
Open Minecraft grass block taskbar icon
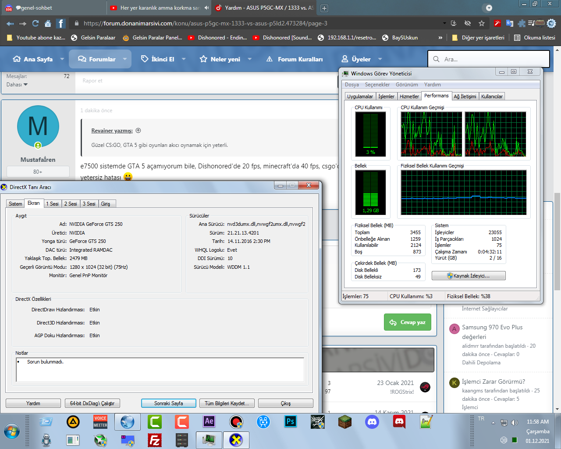(x=345, y=422)
